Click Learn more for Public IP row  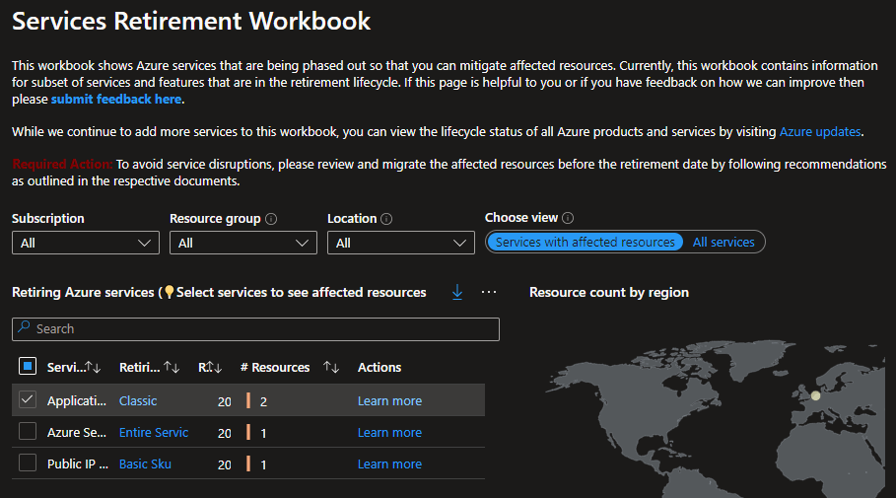[389, 463]
